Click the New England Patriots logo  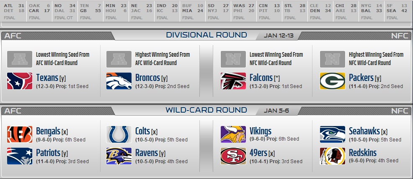tap(20, 156)
